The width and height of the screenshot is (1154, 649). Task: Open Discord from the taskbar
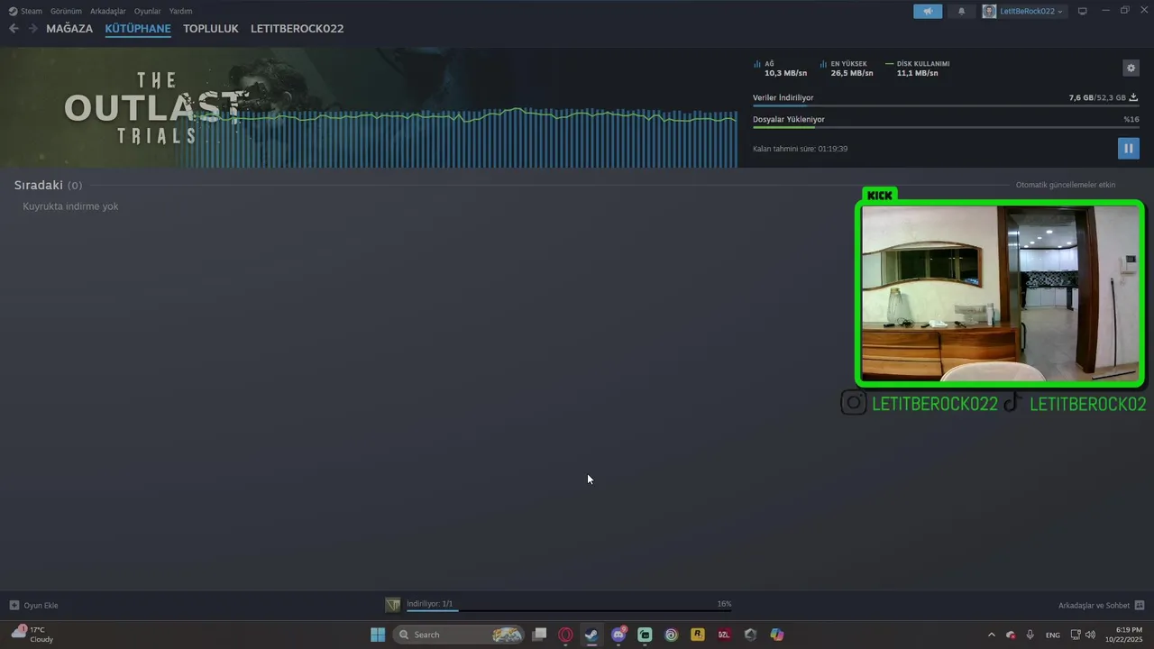pyautogui.click(x=618, y=635)
